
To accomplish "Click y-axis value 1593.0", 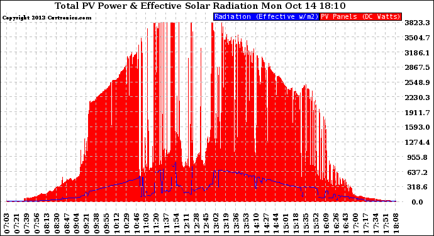I will point(417,127).
